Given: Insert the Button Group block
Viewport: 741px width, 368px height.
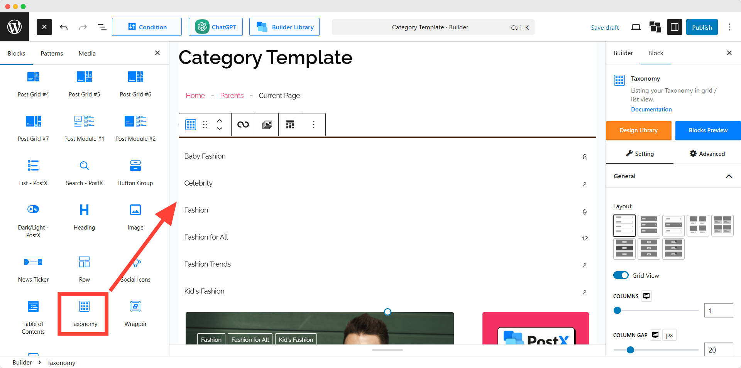Looking at the screenshot, I should coord(135,173).
